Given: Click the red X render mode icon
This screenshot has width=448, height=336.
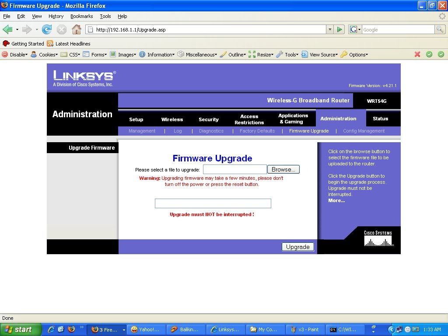Looking at the screenshot, I should click(x=417, y=54).
